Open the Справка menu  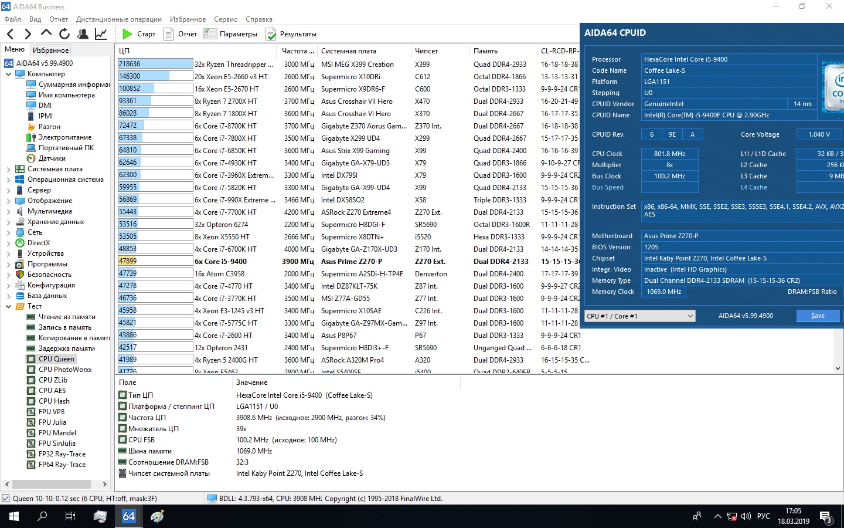pos(259,19)
